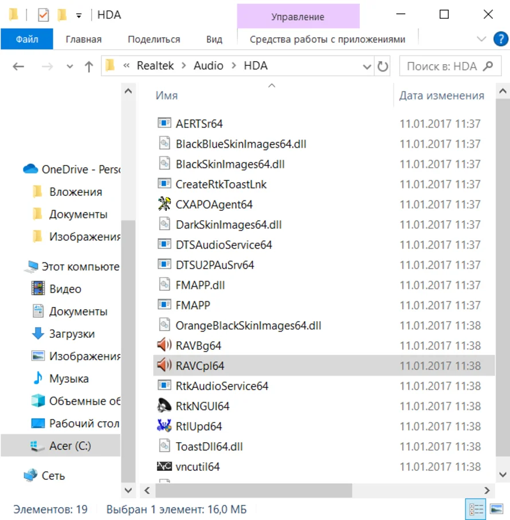The height and width of the screenshot is (520, 510).
Task: Select Этот компьютер in navigation pane
Action: [x=72, y=266]
